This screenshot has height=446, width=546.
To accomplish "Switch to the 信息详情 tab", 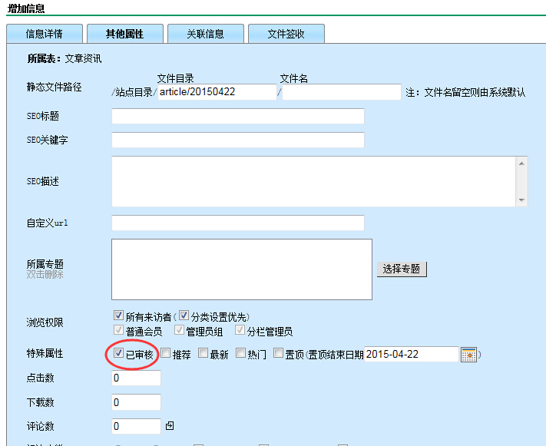I will coord(44,34).
